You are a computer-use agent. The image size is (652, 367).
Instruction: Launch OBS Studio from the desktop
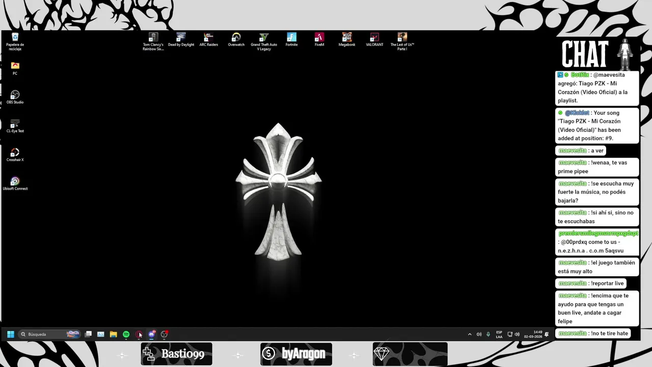pyautogui.click(x=15, y=97)
